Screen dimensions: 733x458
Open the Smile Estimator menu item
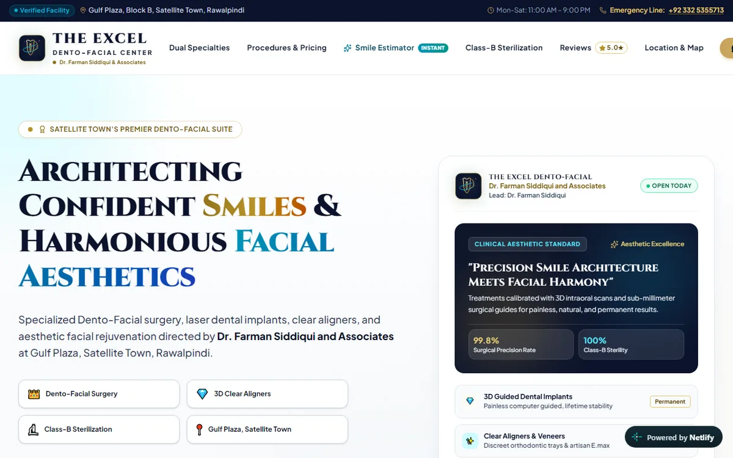point(396,48)
